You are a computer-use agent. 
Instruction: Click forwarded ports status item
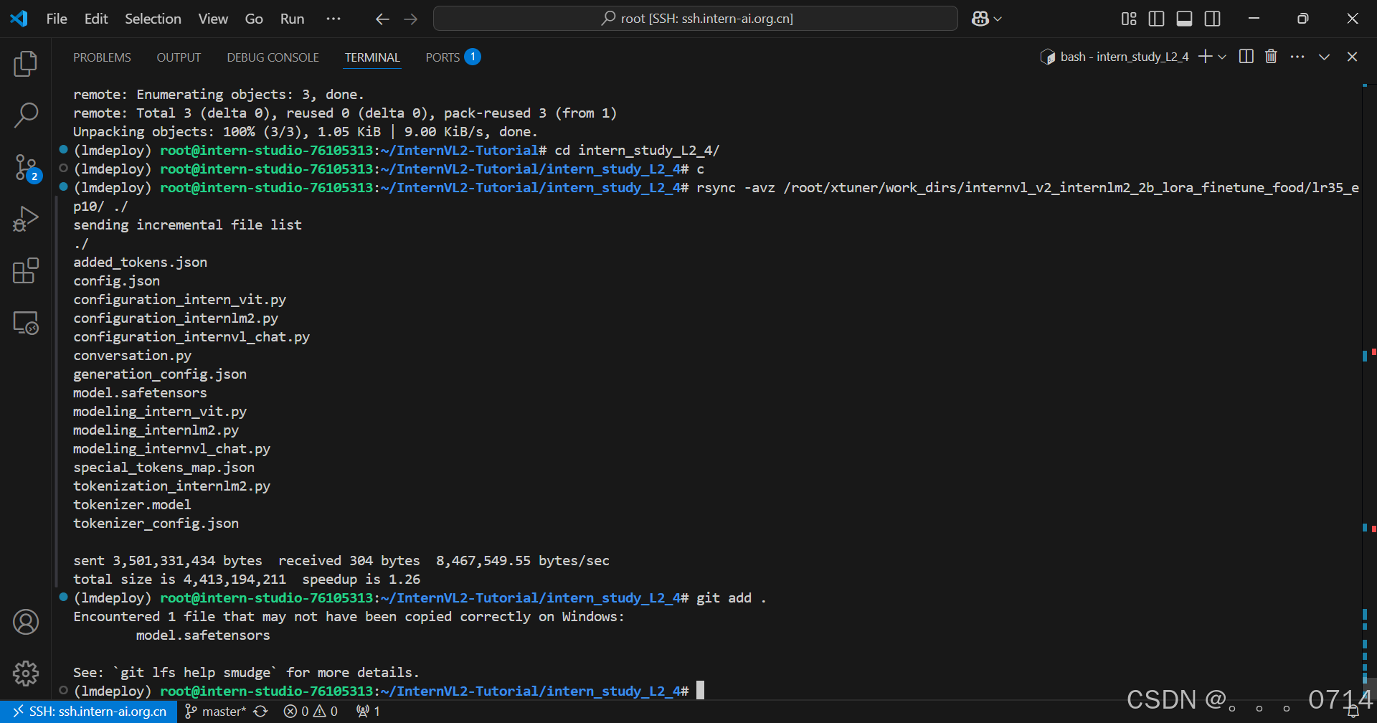tap(368, 712)
